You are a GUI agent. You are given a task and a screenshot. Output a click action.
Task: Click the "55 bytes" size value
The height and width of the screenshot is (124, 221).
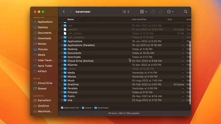point(179,84)
